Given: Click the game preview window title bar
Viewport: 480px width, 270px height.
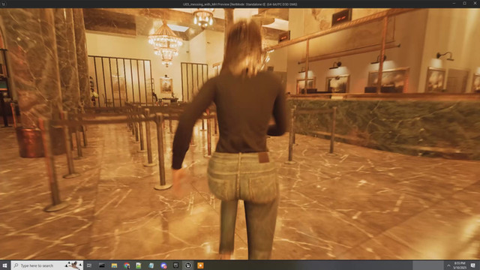Looking at the screenshot, I should tap(240, 4).
